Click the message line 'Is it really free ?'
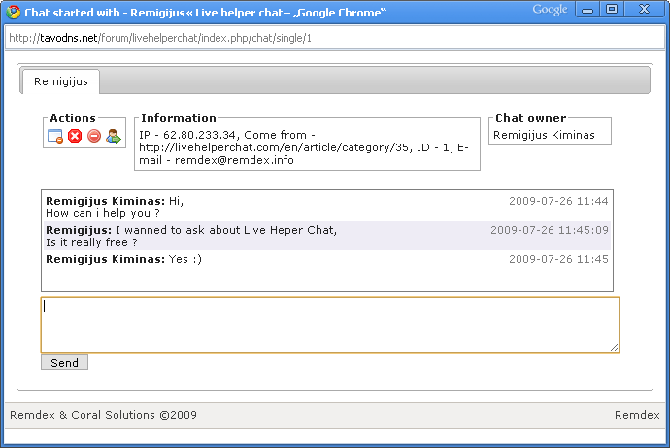670x448 pixels. coord(91,242)
